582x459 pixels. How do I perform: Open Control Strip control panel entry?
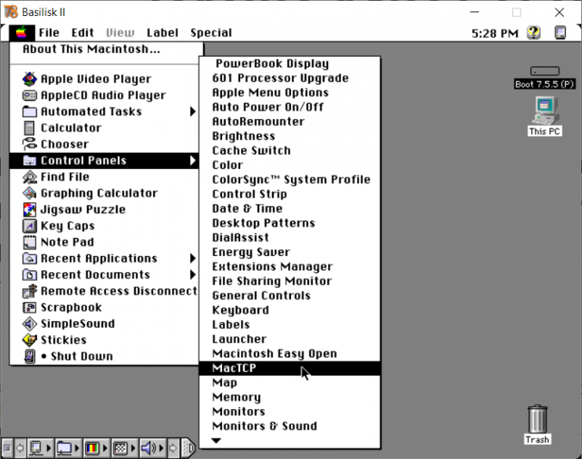tap(289, 194)
